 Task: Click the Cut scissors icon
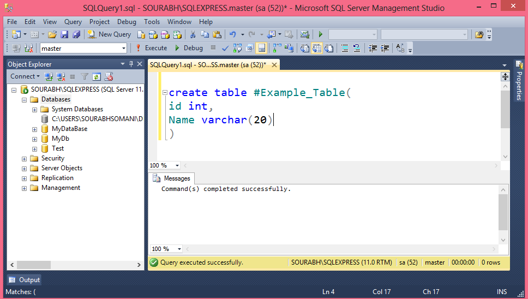[192, 34]
